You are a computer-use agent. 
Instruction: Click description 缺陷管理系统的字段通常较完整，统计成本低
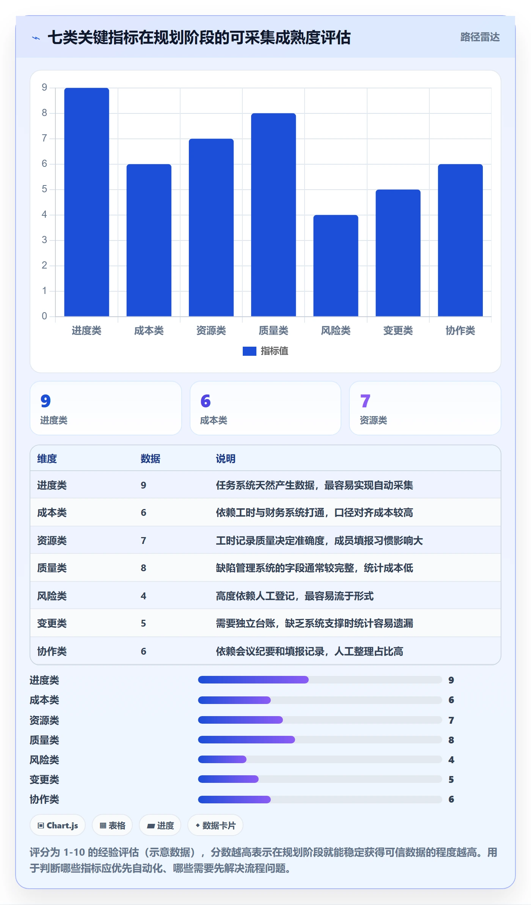[314, 568]
